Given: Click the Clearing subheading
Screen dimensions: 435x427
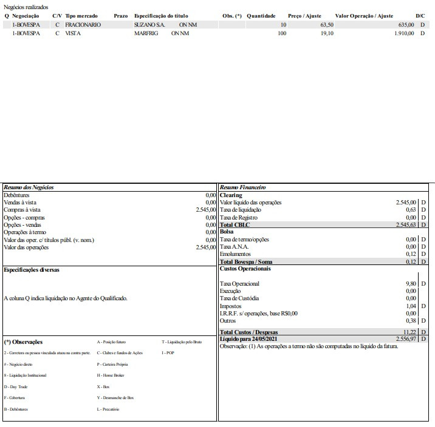Looking at the screenshot, I should (231, 195).
